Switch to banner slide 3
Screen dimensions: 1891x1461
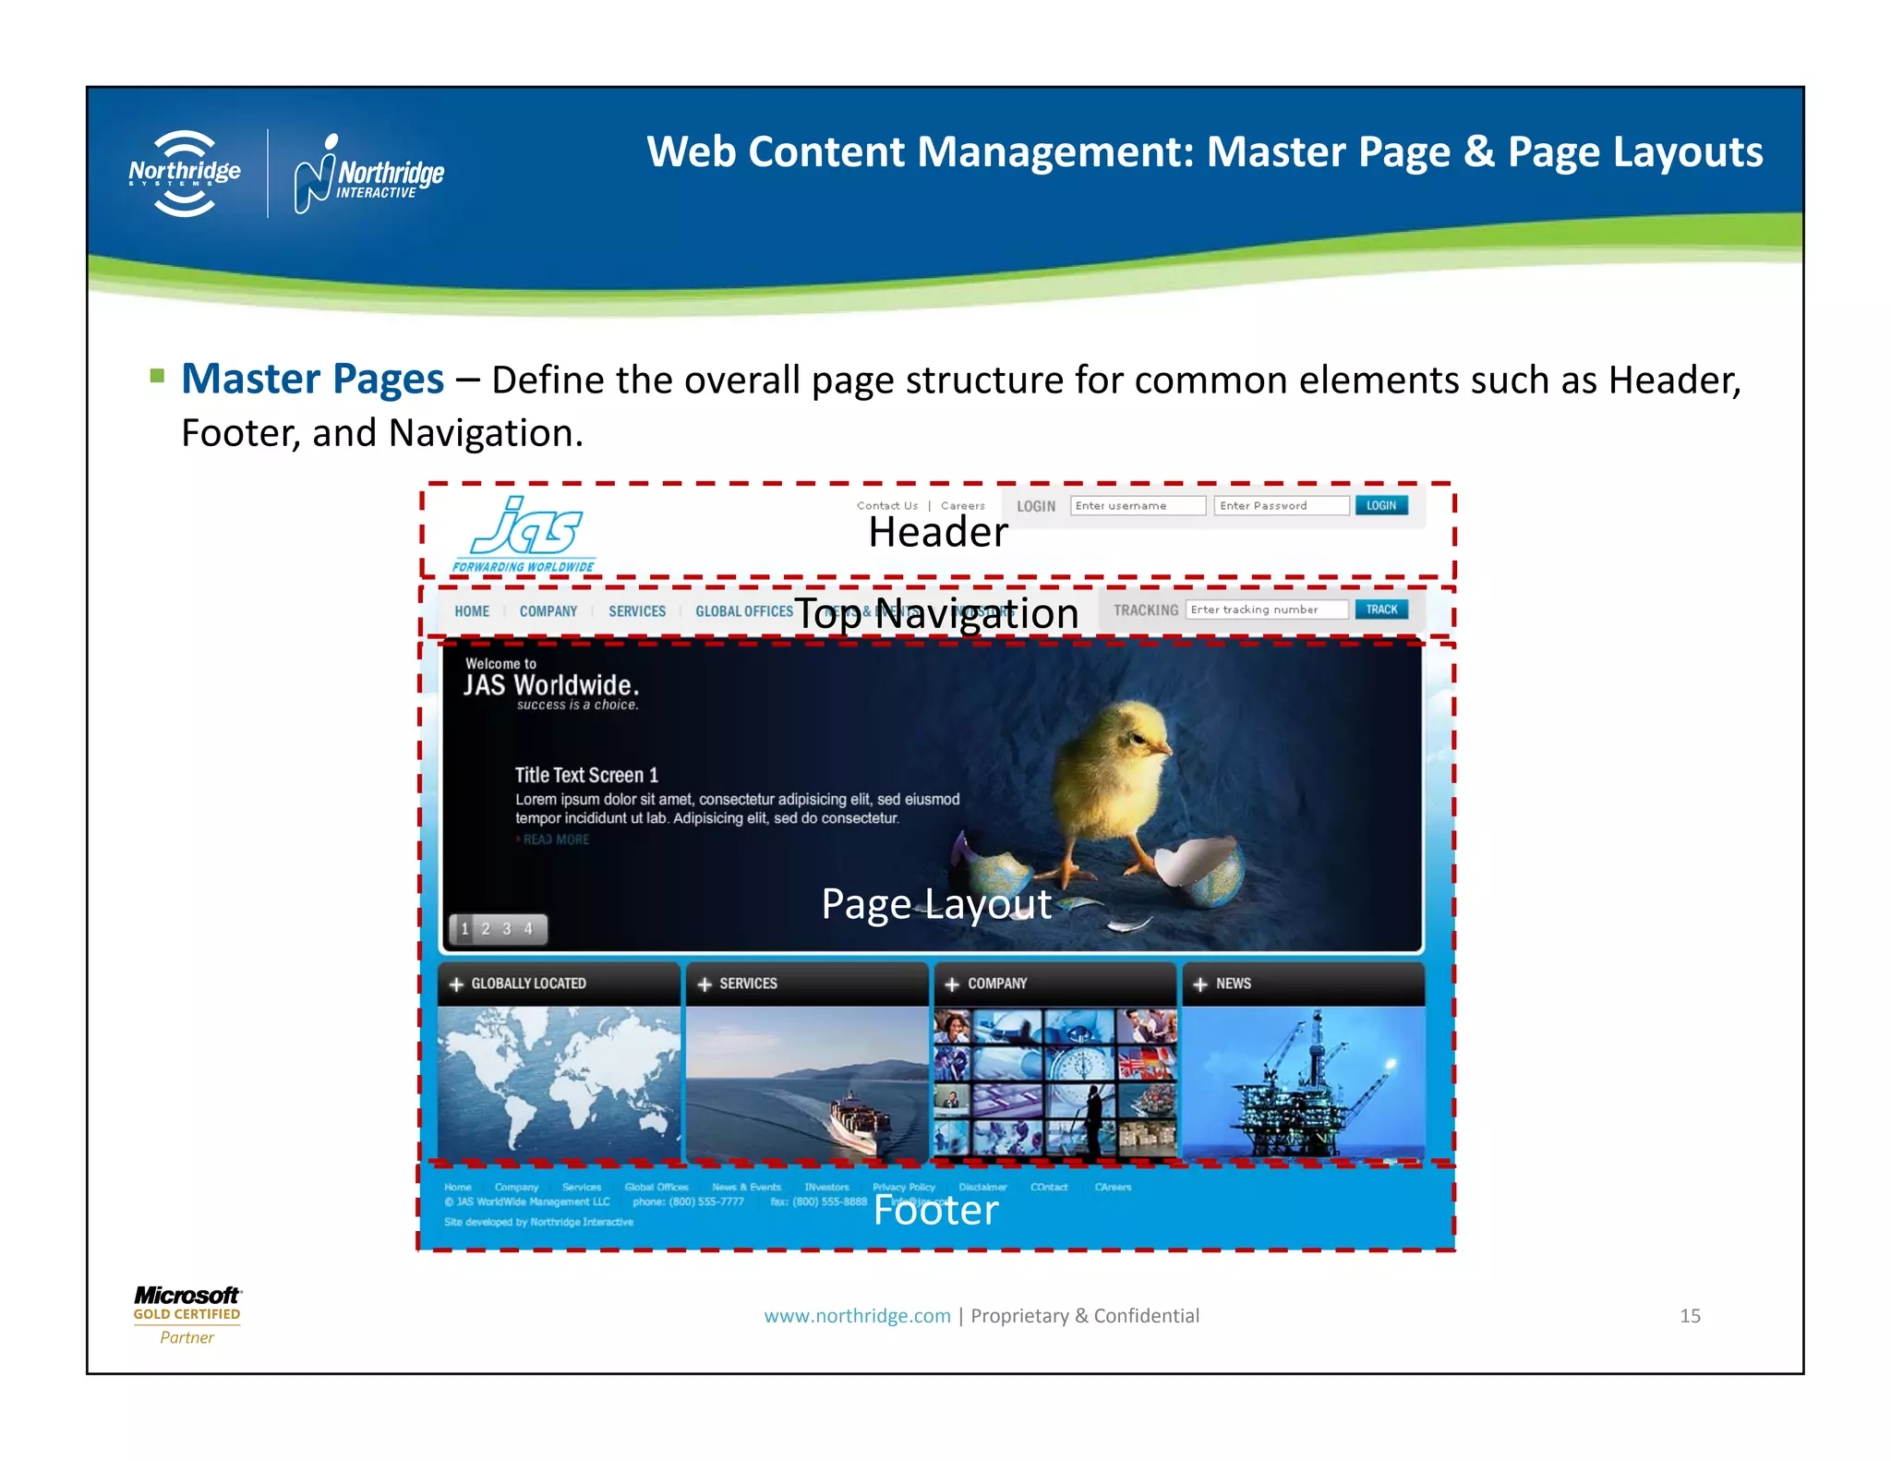click(x=507, y=929)
